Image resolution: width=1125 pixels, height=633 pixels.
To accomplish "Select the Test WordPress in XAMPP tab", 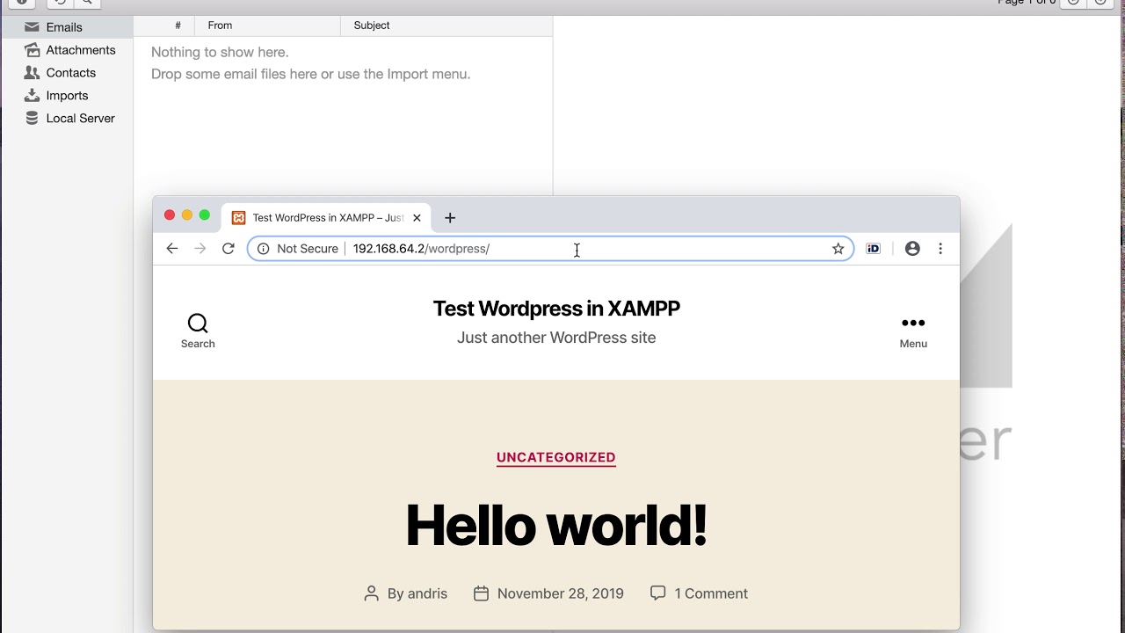I will pos(327,218).
